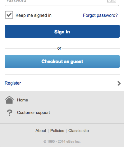Focus the Password input field

(x=62, y=2)
